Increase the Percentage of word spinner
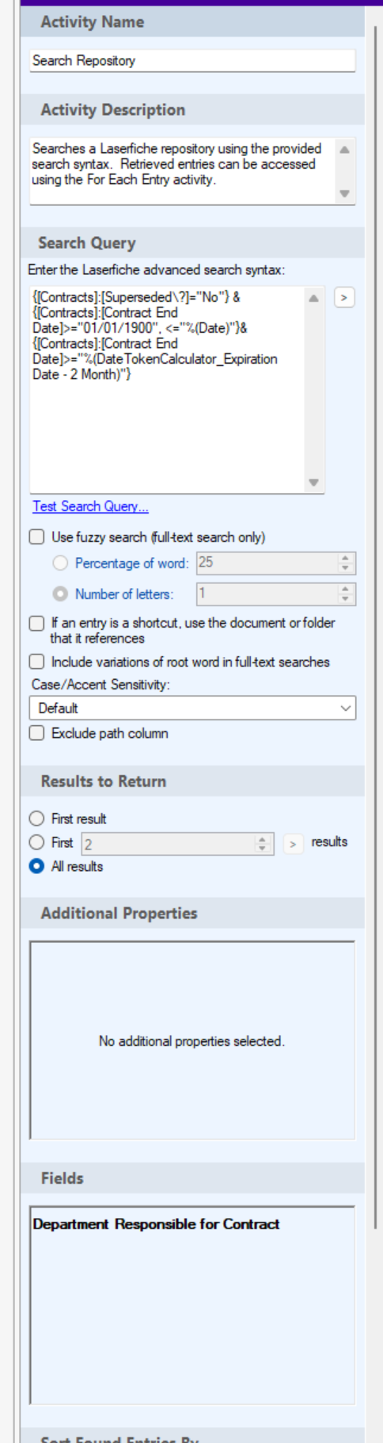Image resolution: width=383 pixels, height=1443 pixels. [x=345, y=558]
